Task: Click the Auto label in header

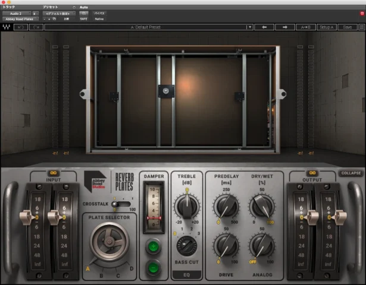Action: pos(84,7)
